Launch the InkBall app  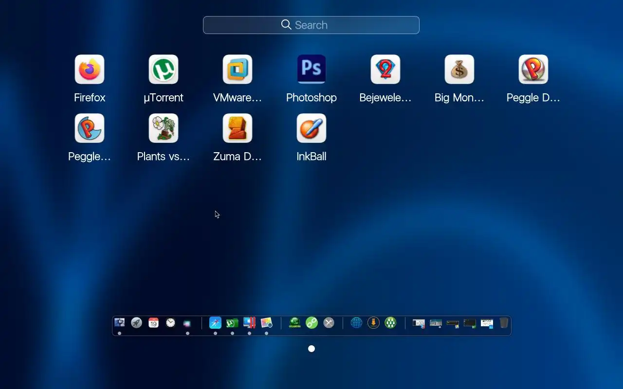(x=311, y=128)
